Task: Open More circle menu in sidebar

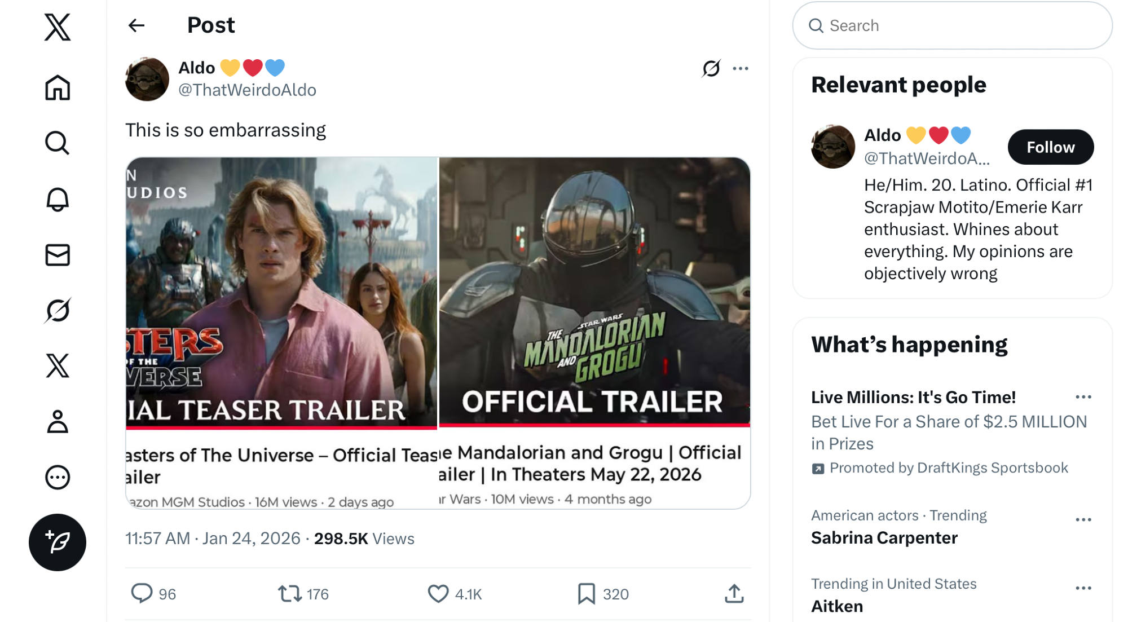Action: point(58,478)
